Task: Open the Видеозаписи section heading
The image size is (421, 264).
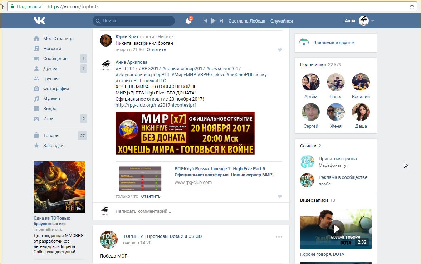Action: pyautogui.click(x=314, y=200)
